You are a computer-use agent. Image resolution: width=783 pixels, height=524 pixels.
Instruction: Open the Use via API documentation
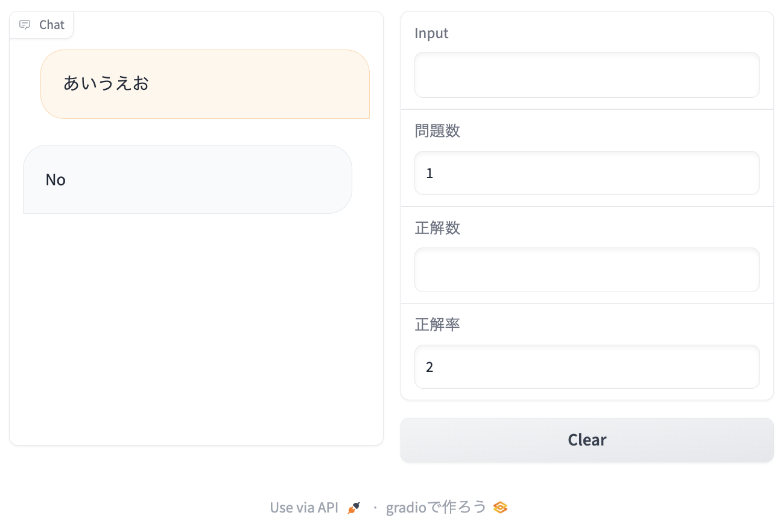[x=304, y=507]
